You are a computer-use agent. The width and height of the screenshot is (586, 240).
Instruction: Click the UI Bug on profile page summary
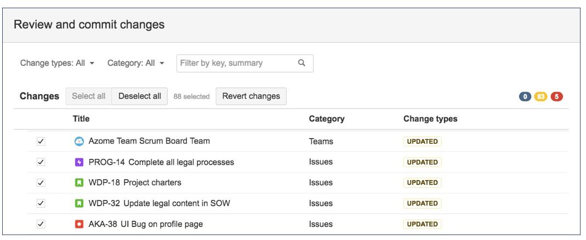[x=162, y=224]
